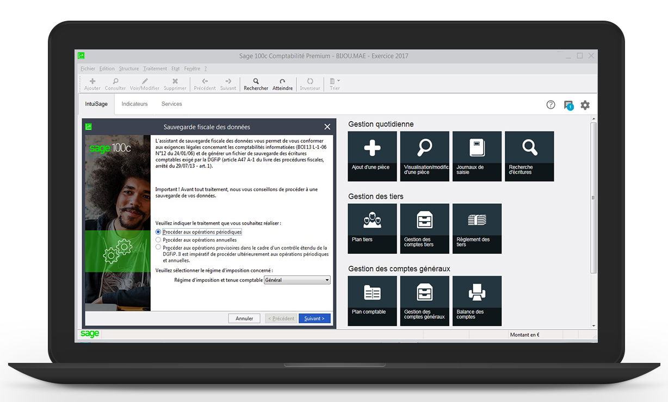Open the Balance des comptes tile
Viewport: 668px width, 402px height.
(x=477, y=300)
